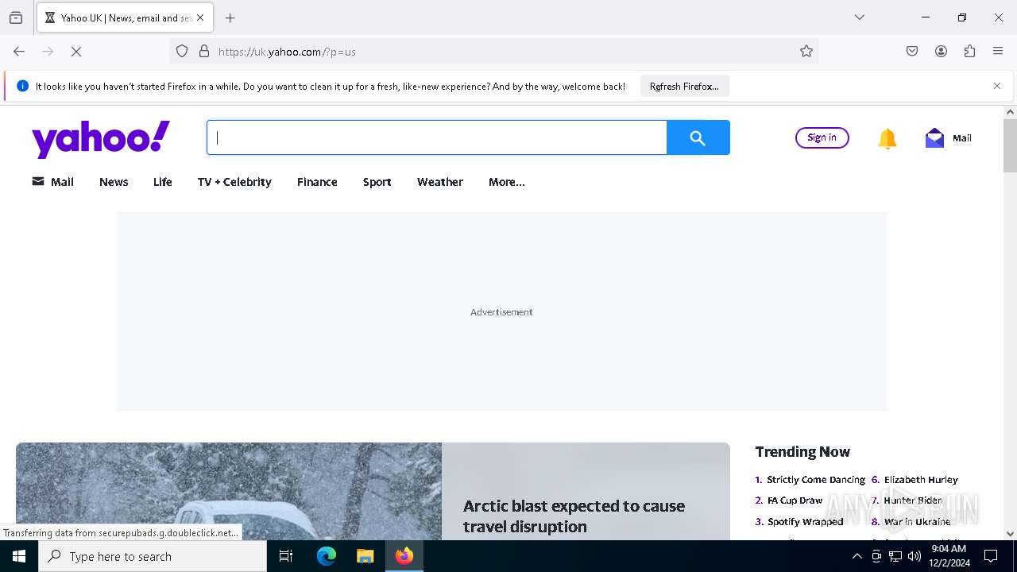The image size is (1017, 572).
Task: Bookmark this page with star icon
Action: coord(806,52)
